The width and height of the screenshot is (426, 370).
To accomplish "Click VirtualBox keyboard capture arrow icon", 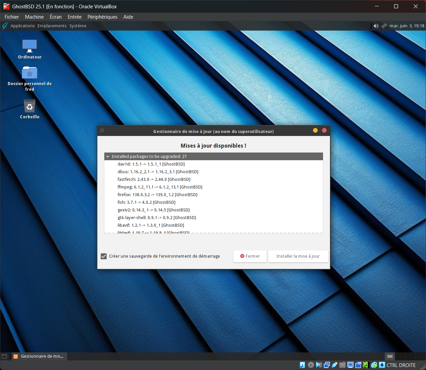I will coord(382,365).
